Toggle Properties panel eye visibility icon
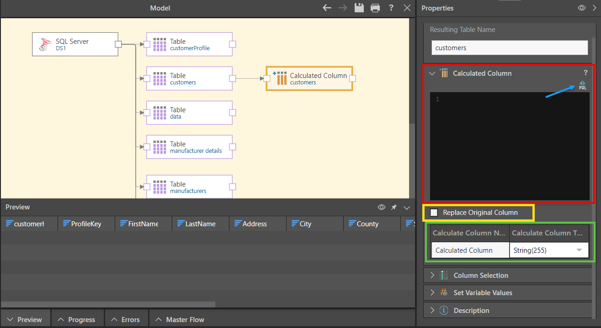Screen dimensions: 601x328 [x=581, y=8]
